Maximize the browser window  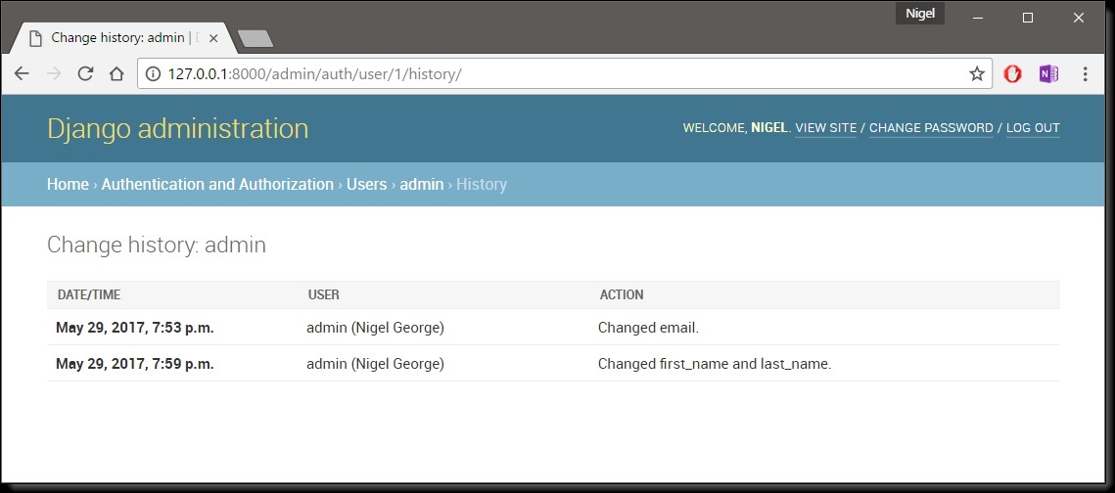click(1028, 18)
